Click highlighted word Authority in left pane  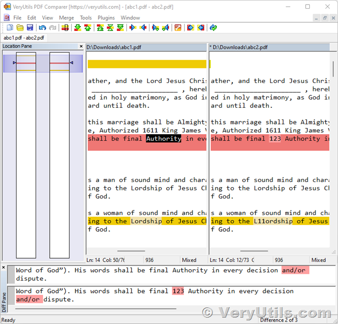pos(164,139)
